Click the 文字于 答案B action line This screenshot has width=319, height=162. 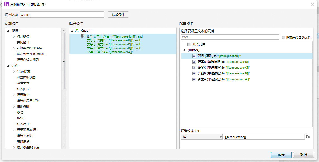pos(113,48)
